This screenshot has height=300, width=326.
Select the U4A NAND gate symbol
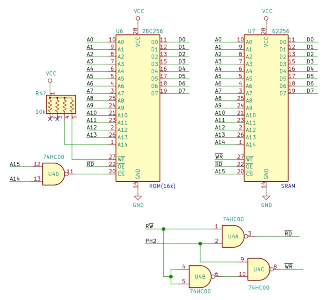(234, 236)
